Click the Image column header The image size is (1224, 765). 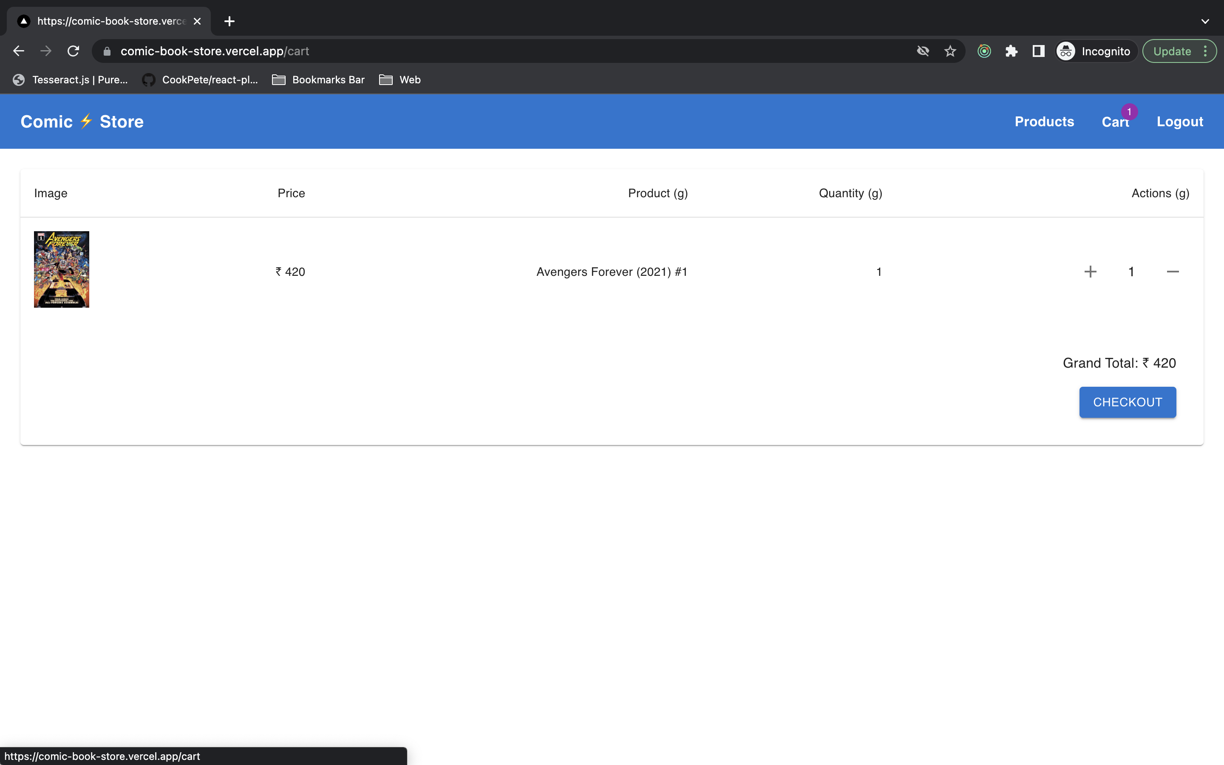tap(51, 193)
